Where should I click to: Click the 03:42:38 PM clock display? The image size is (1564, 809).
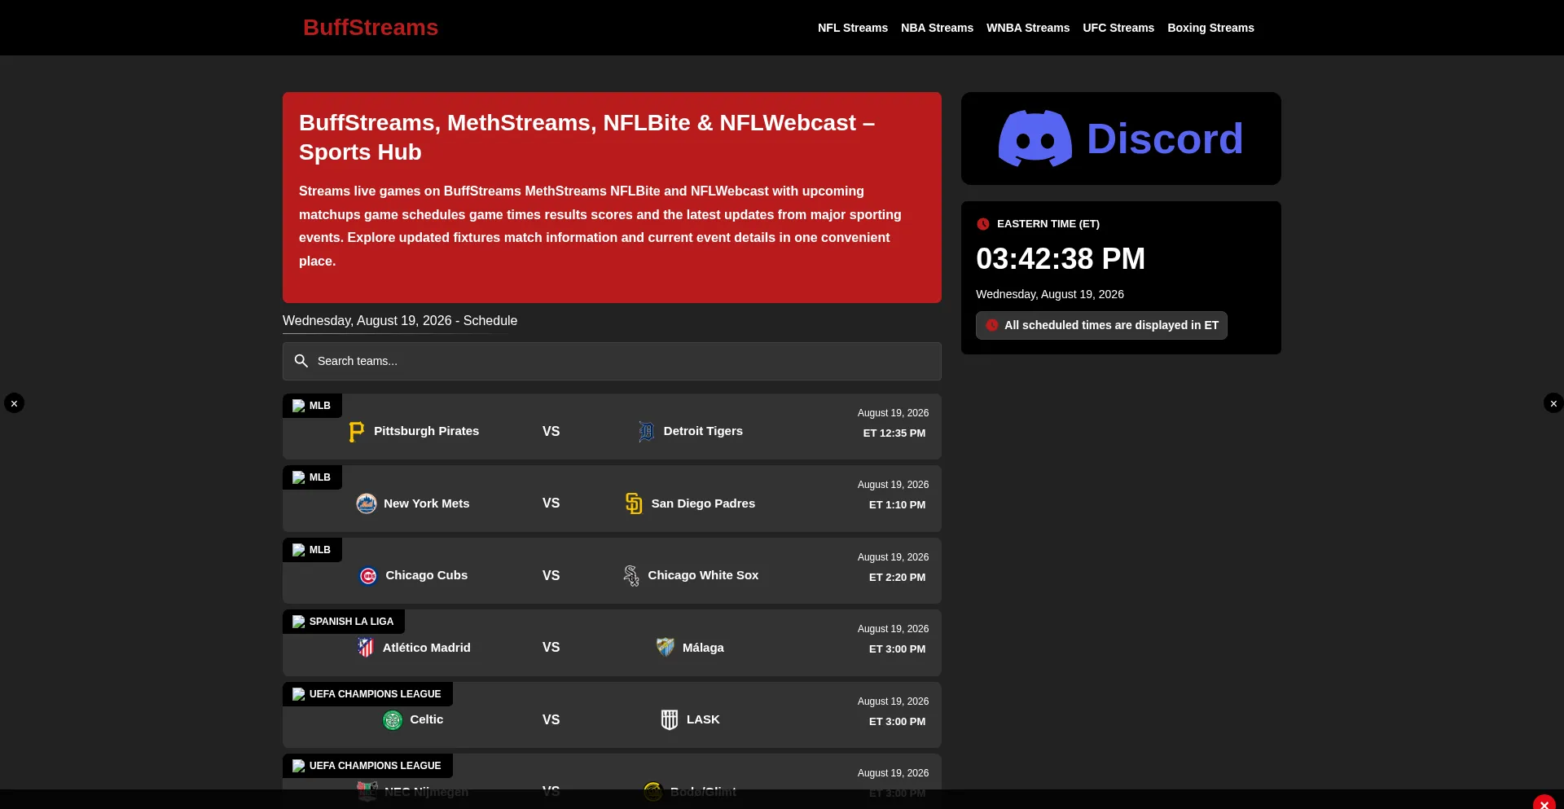tap(1061, 259)
